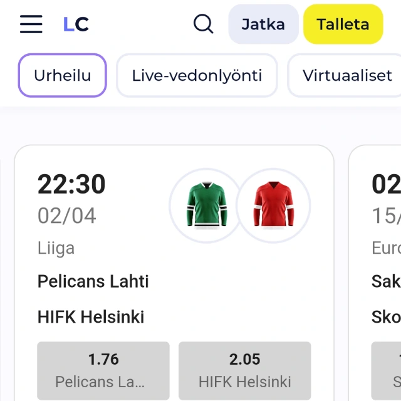Click the LC logo
Image resolution: width=401 pixels, height=401 pixels.
coord(76,24)
